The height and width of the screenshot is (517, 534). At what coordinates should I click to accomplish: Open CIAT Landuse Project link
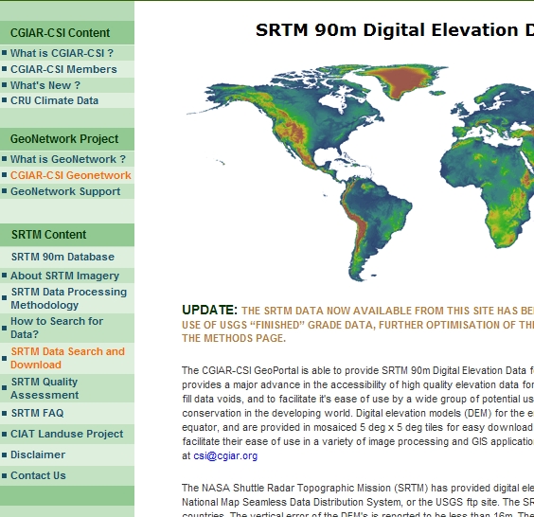pos(66,434)
